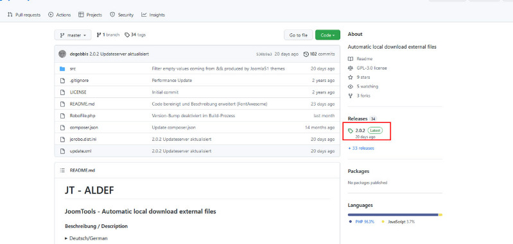Screen dimensions: 513x244
Task: Click the degobbis avatar image
Action: 62,54
